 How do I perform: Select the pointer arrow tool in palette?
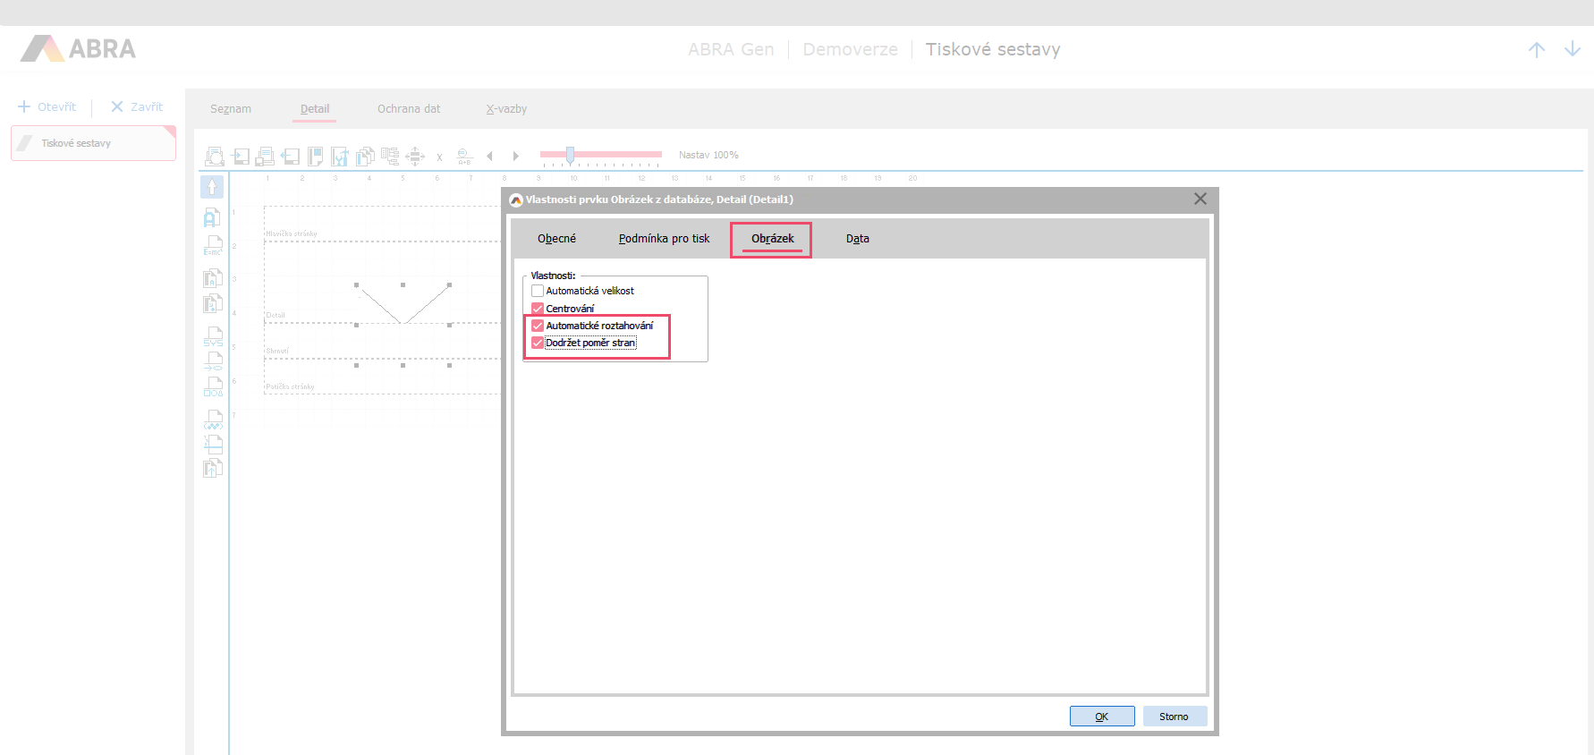[212, 187]
